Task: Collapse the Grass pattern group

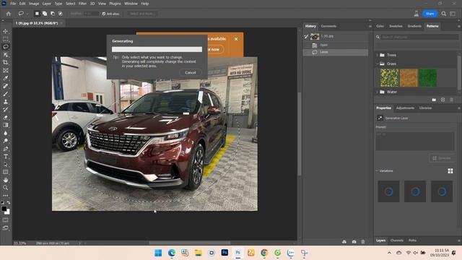Action: coord(377,64)
